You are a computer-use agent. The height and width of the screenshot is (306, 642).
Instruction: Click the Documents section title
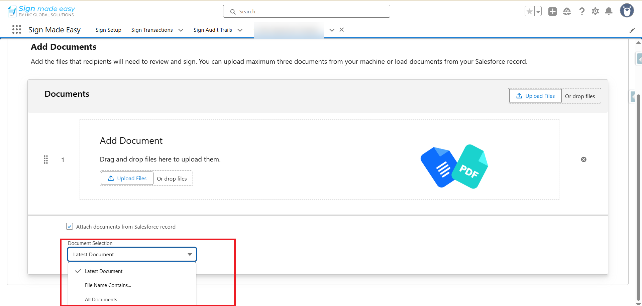(67, 94)
